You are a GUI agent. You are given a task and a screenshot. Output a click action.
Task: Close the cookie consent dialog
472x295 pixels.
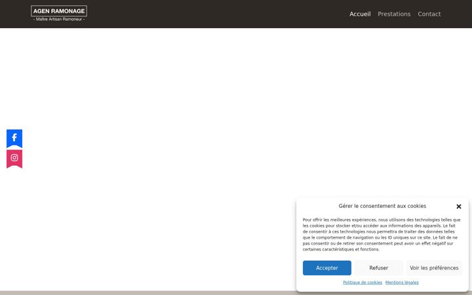point(458,206)
